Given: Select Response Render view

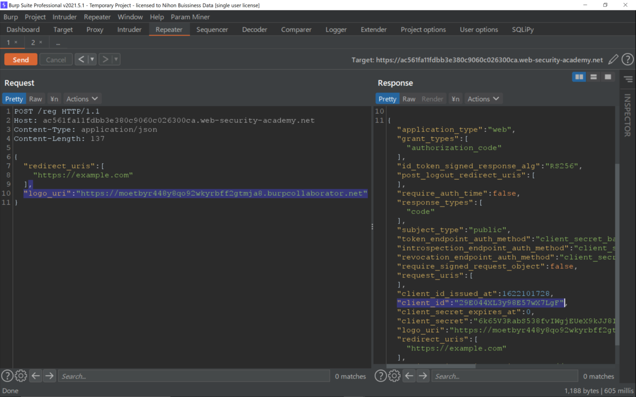Looking at the screenshot, I should click(x=432, y=99).
